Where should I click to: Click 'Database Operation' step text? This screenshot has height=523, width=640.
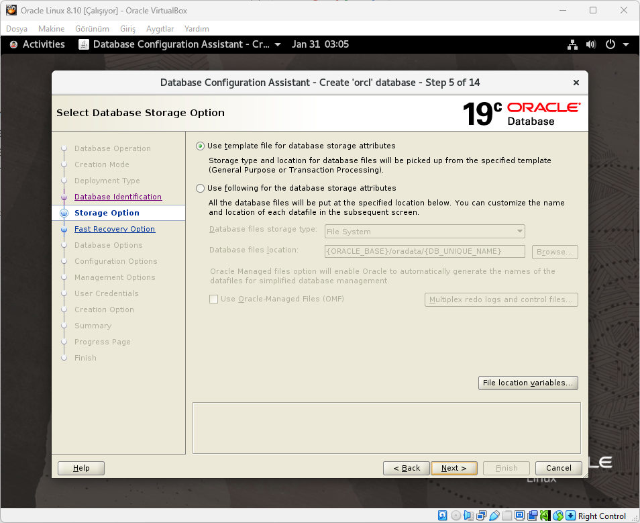113,148
